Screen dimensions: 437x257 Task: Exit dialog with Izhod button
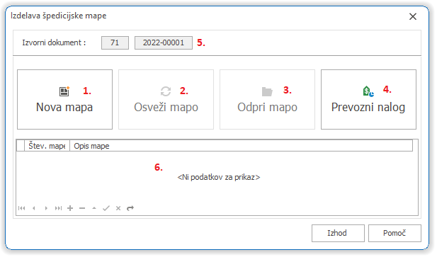tap(338, 233)
